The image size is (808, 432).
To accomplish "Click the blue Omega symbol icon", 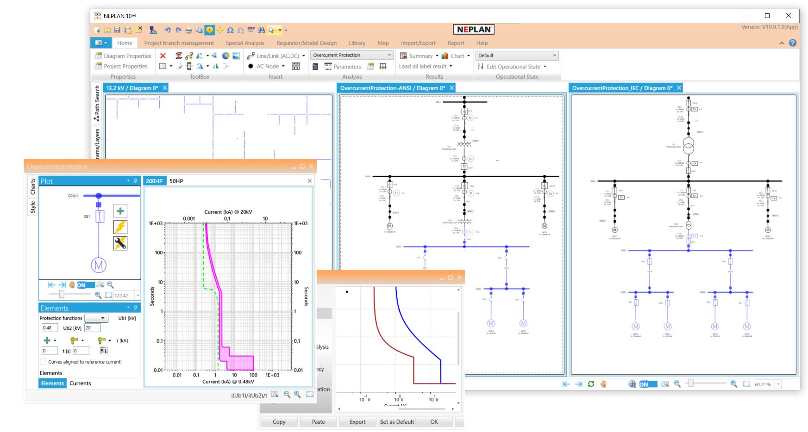I will pyautogui.click(x=230, y=31).
